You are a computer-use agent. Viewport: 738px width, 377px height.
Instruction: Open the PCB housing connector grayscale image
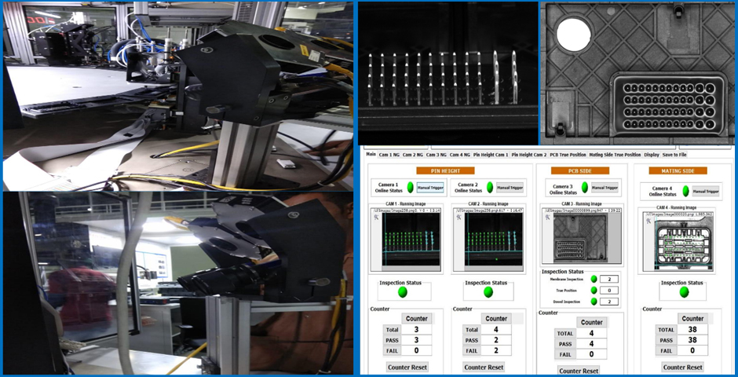pyautogui.click(x=639, y=73)
